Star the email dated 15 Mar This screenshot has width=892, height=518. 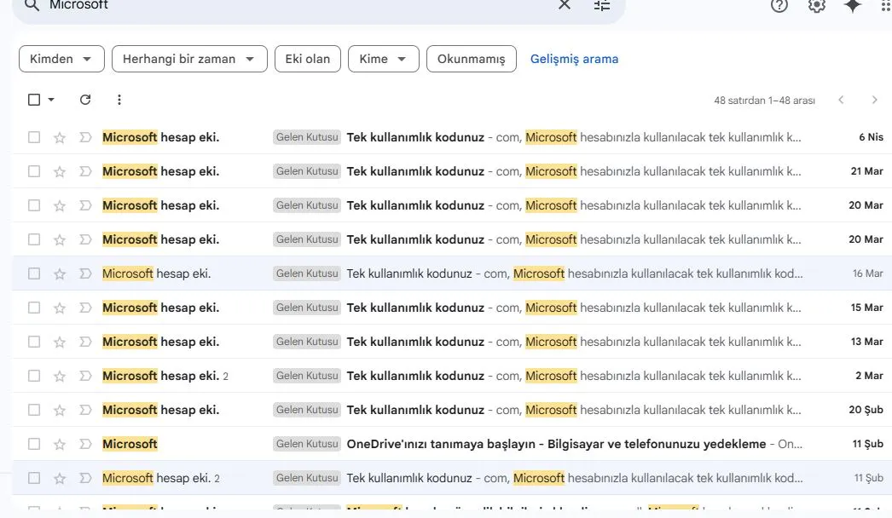tap(59, 308)
